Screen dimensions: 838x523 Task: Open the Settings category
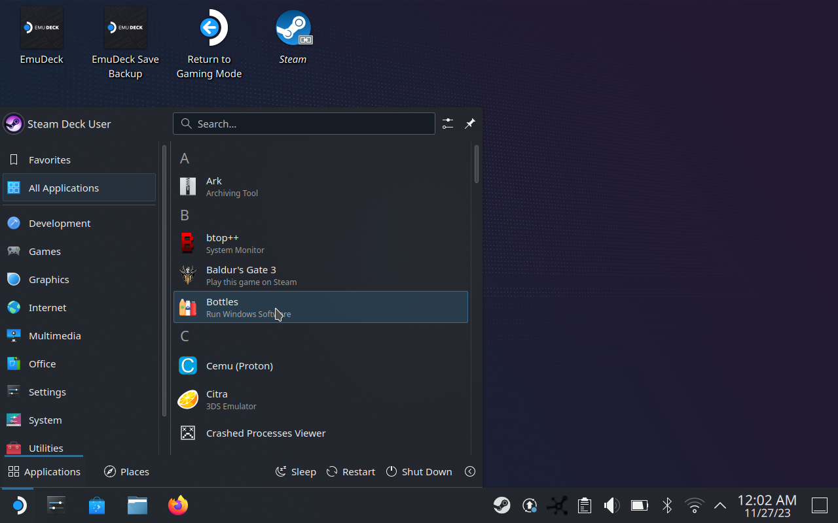[x=79, y=392]
